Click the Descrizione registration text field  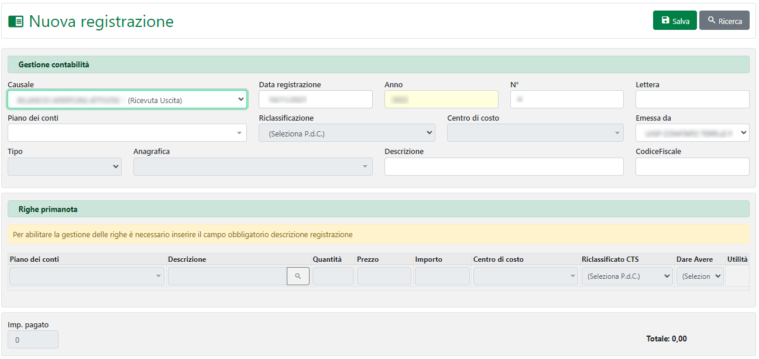tap(504, 167)
